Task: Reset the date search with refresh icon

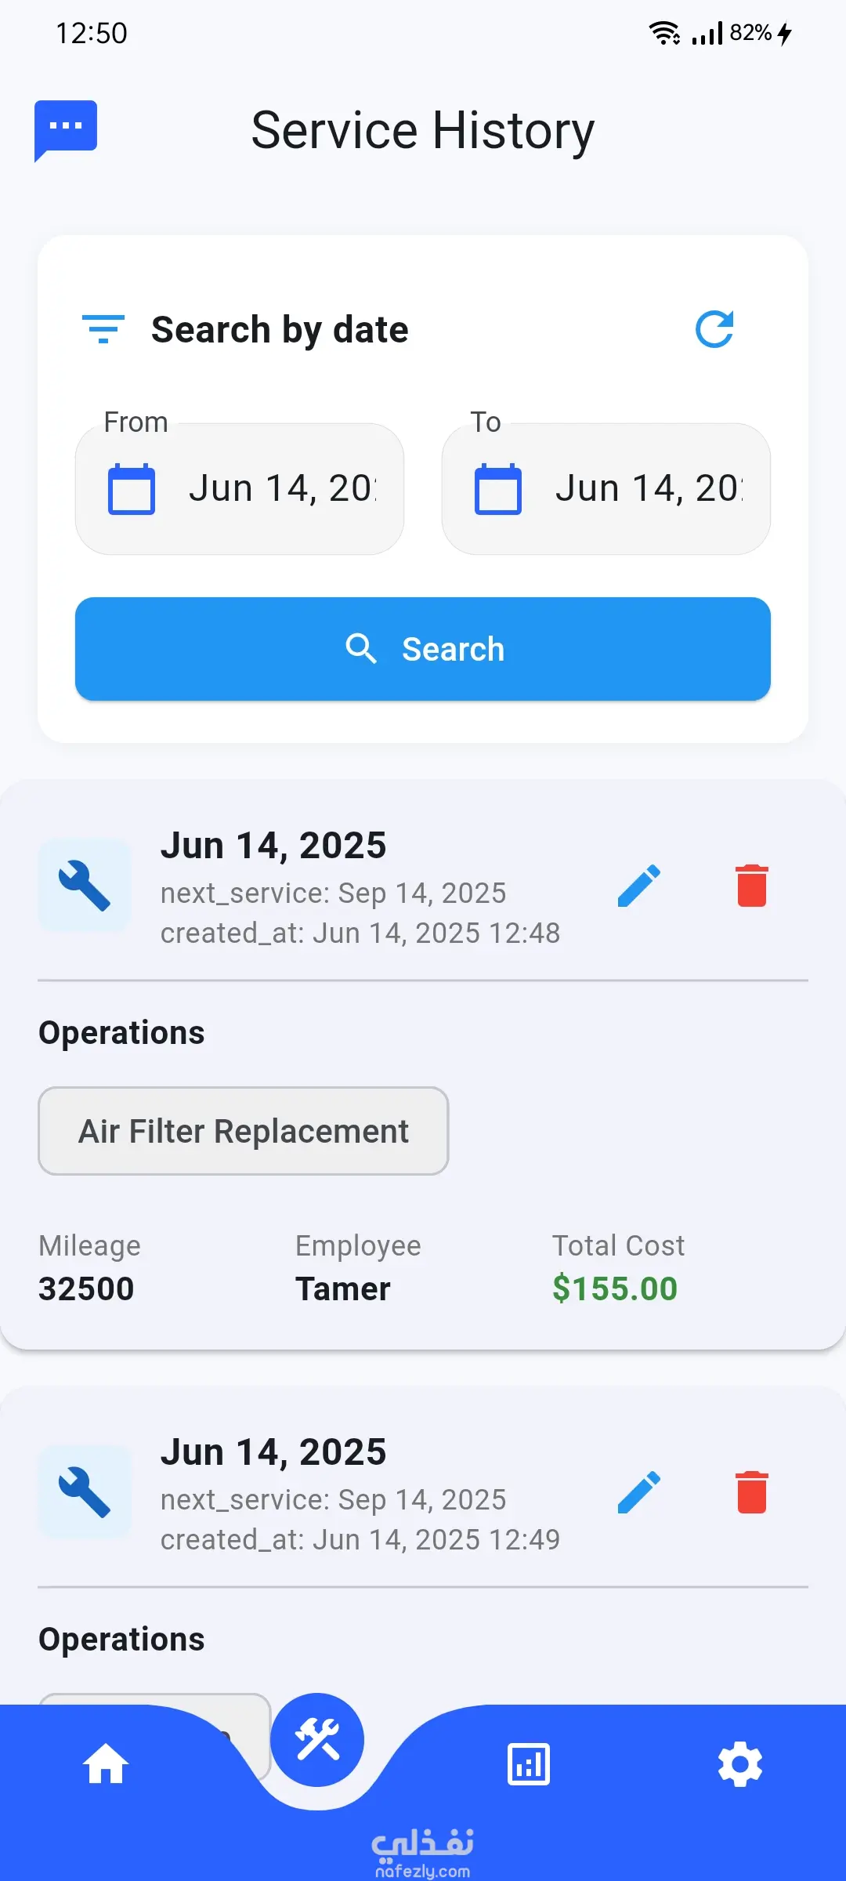Action: [714, 329]
